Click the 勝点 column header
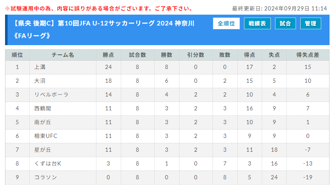 tap(108, 55)
